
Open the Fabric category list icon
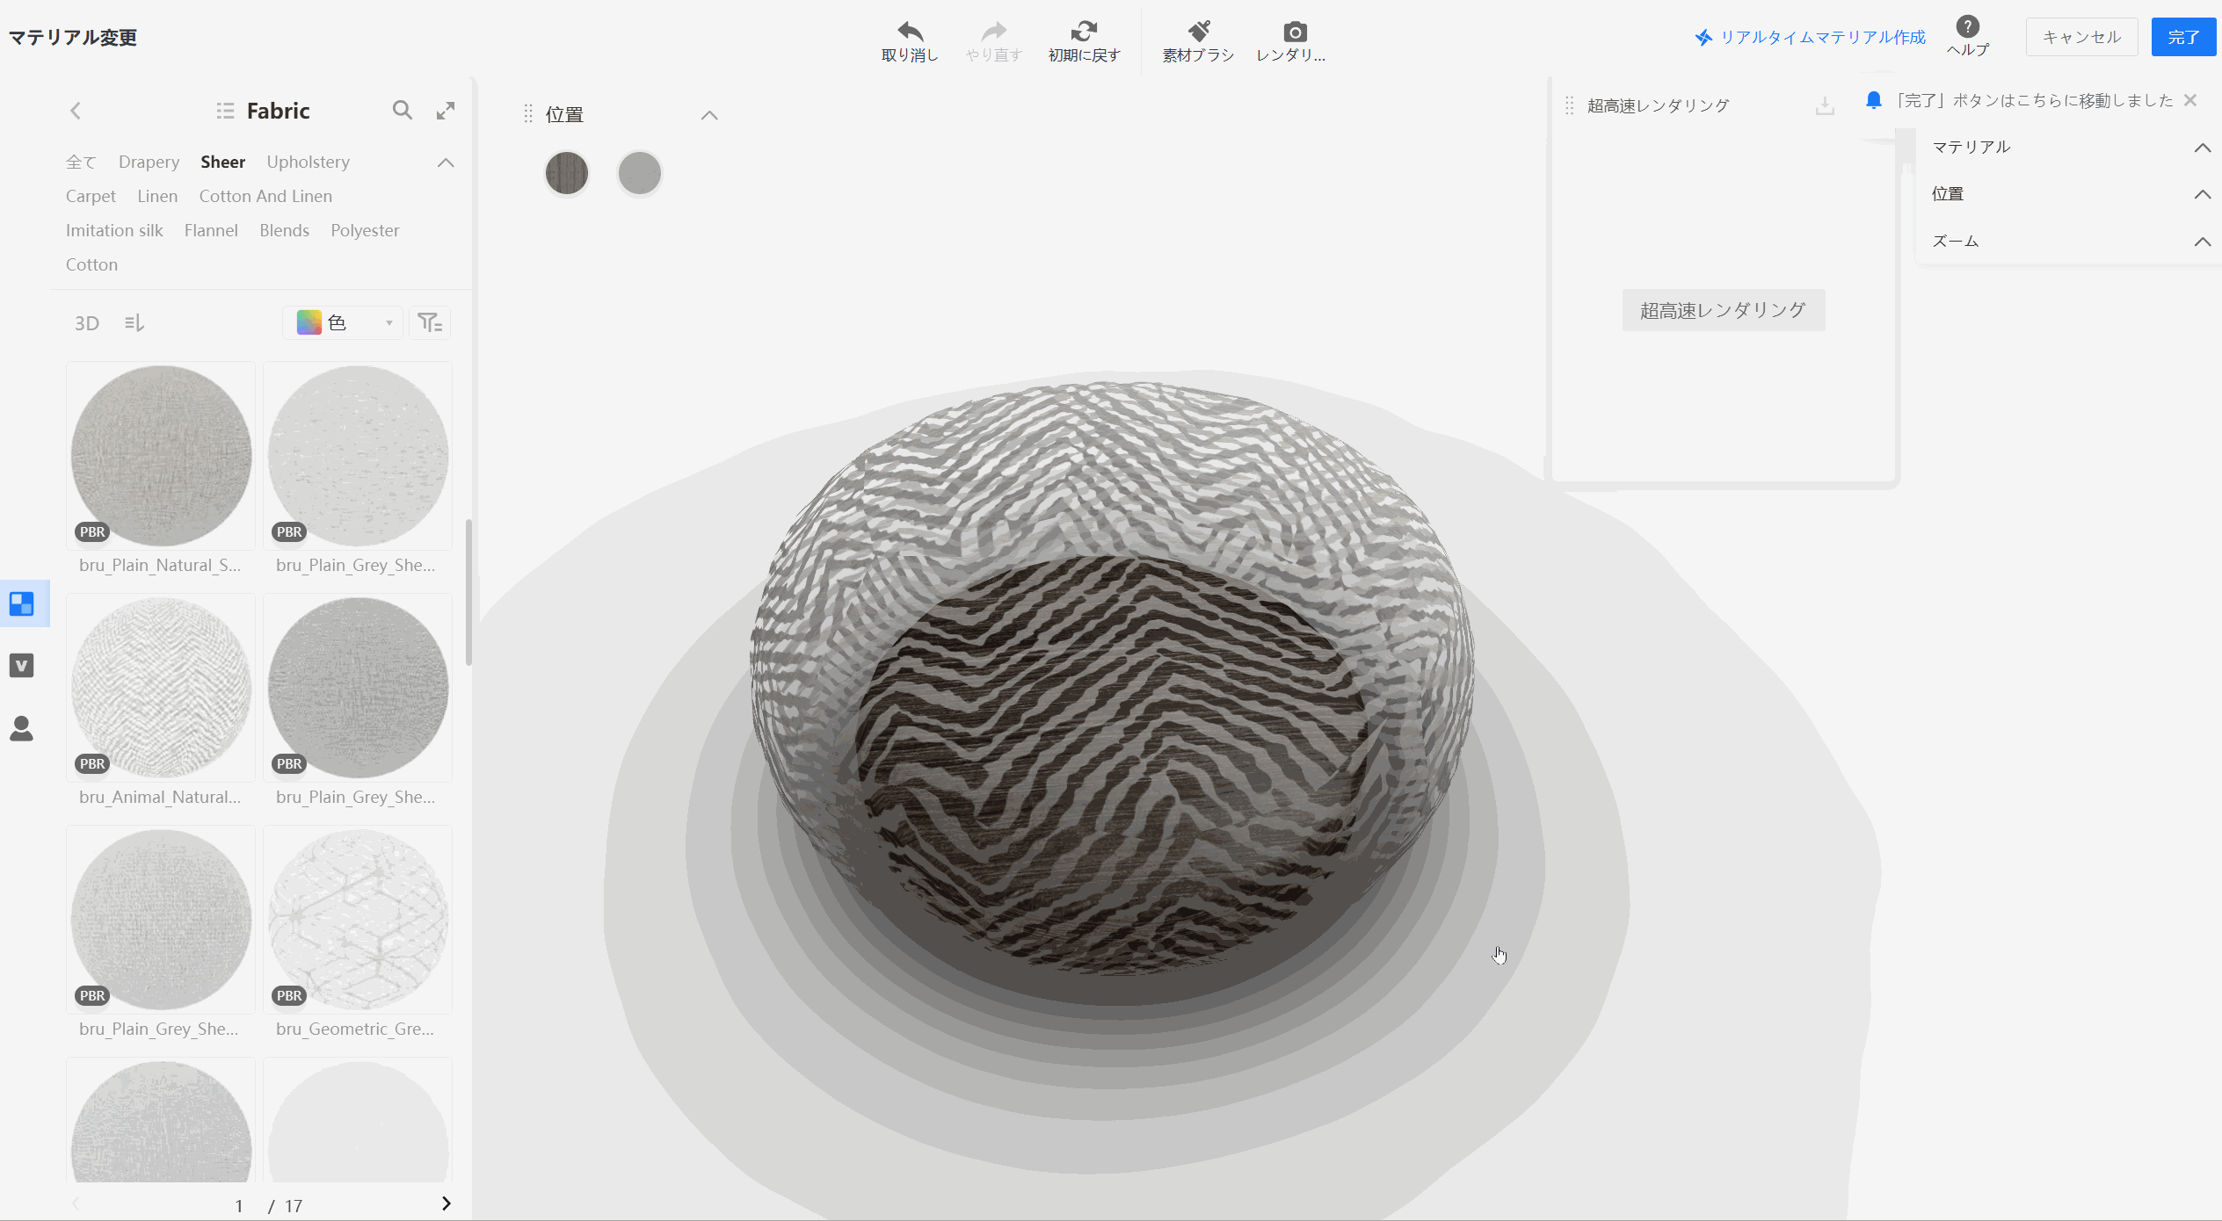(225, 111)
